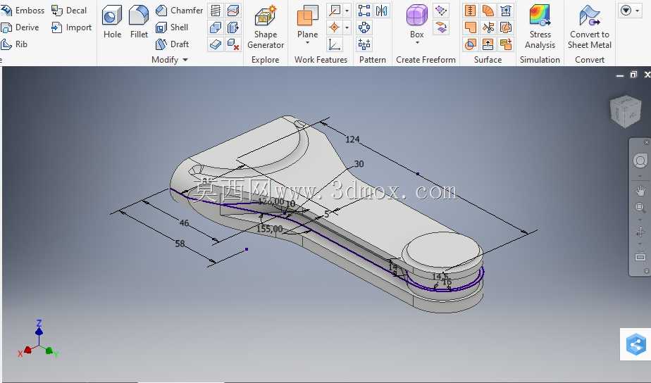Select the 58 dimension
651x383 pixels.
tap(180, 244)
